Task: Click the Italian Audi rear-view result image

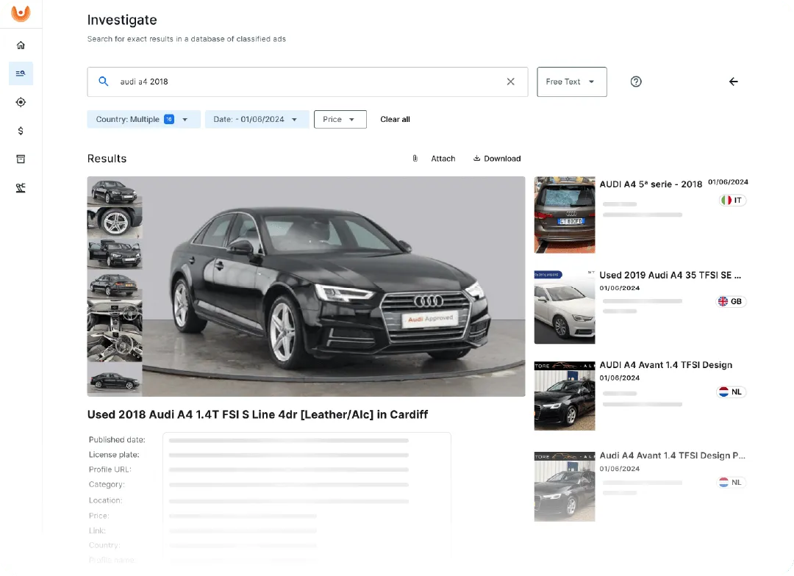Action: [x=565, y=215]
